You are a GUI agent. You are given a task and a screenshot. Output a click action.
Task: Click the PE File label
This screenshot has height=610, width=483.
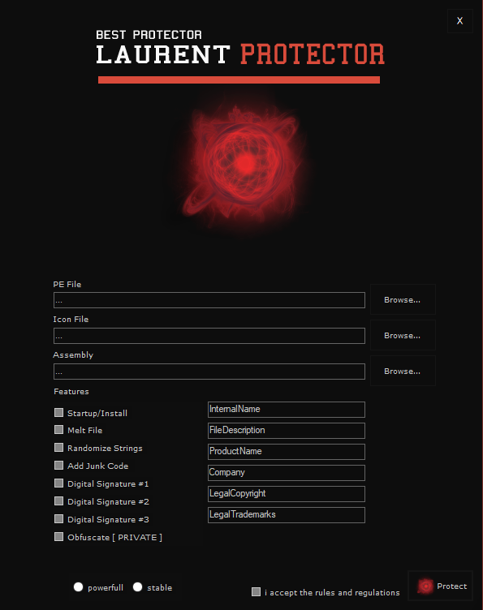(67, 285)
